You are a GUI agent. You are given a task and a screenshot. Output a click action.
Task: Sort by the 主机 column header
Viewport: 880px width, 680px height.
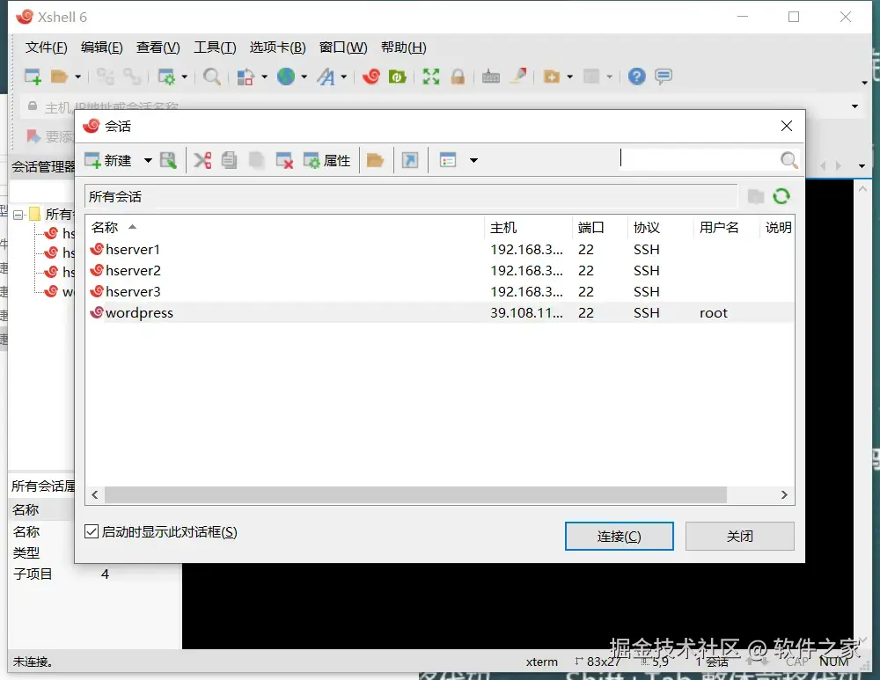[527, 227]
